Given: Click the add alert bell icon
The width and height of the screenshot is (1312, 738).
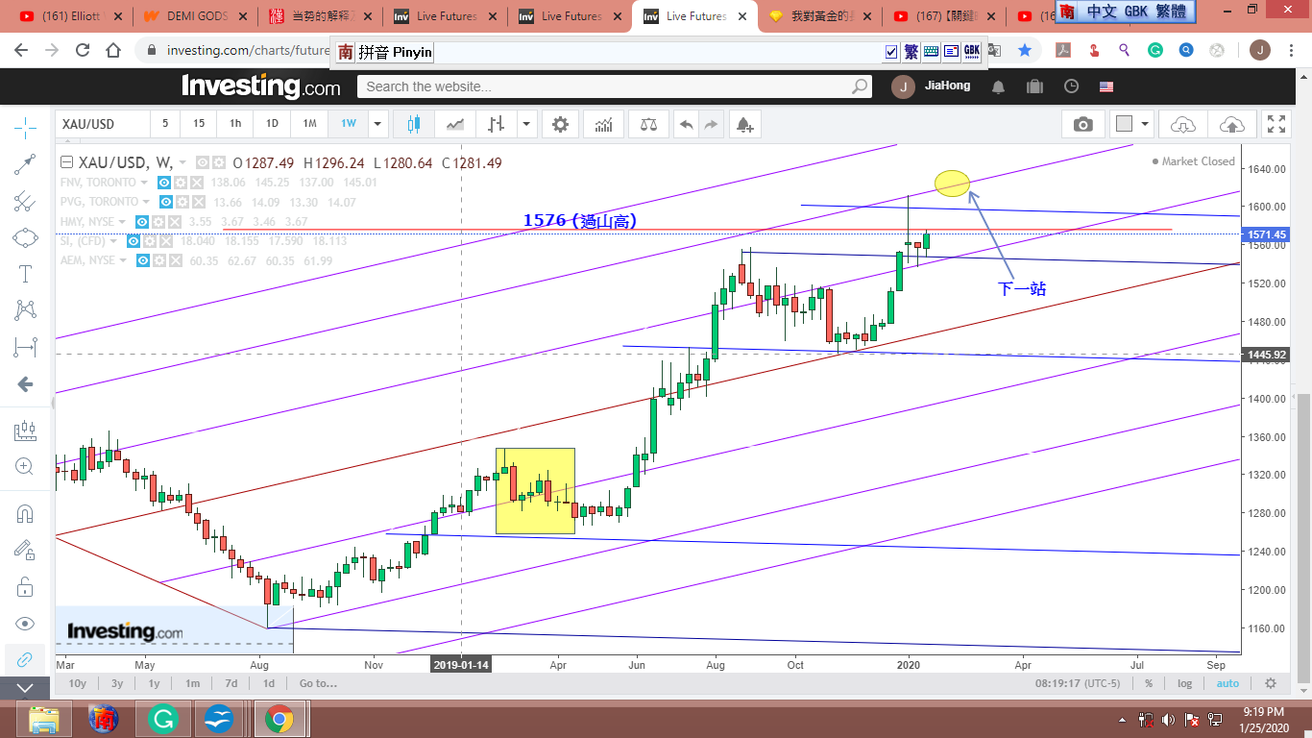Looking at the screenshot, I should point(744,124).
